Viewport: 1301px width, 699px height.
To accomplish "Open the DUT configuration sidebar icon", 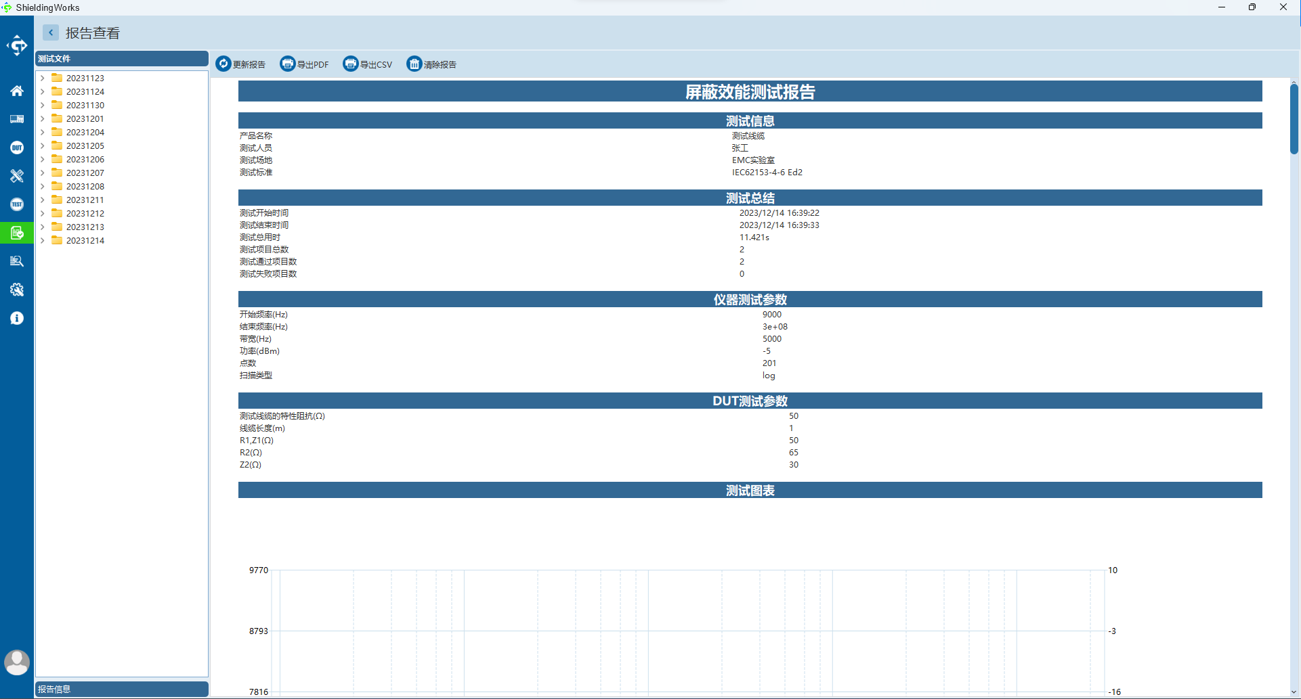I will [x=17, y=148].
